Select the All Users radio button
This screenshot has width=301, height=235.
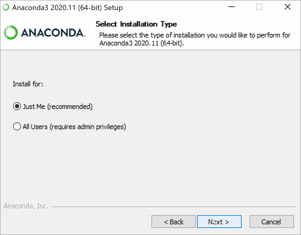pos(17,127)
